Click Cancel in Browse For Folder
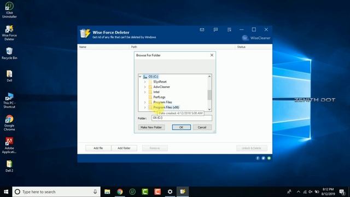The width and height of the screenshot is (350, 197). pyautogui.click(x=202, y=128)
